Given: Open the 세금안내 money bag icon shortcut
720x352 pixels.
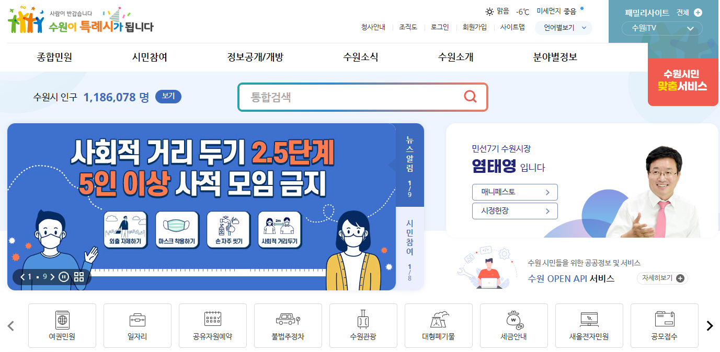Looking at the screenshot, I should point(514,325).
